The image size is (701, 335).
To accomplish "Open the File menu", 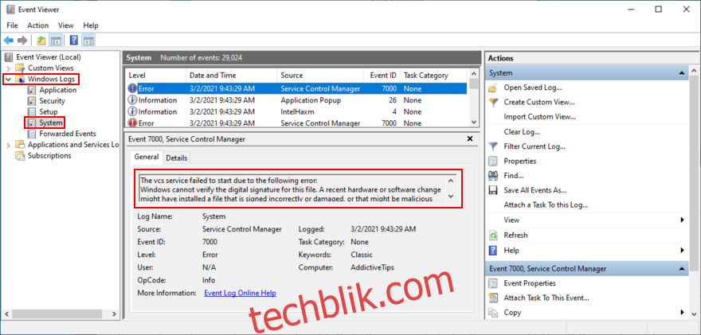I will pyautogui.click(x=12, y=25).
